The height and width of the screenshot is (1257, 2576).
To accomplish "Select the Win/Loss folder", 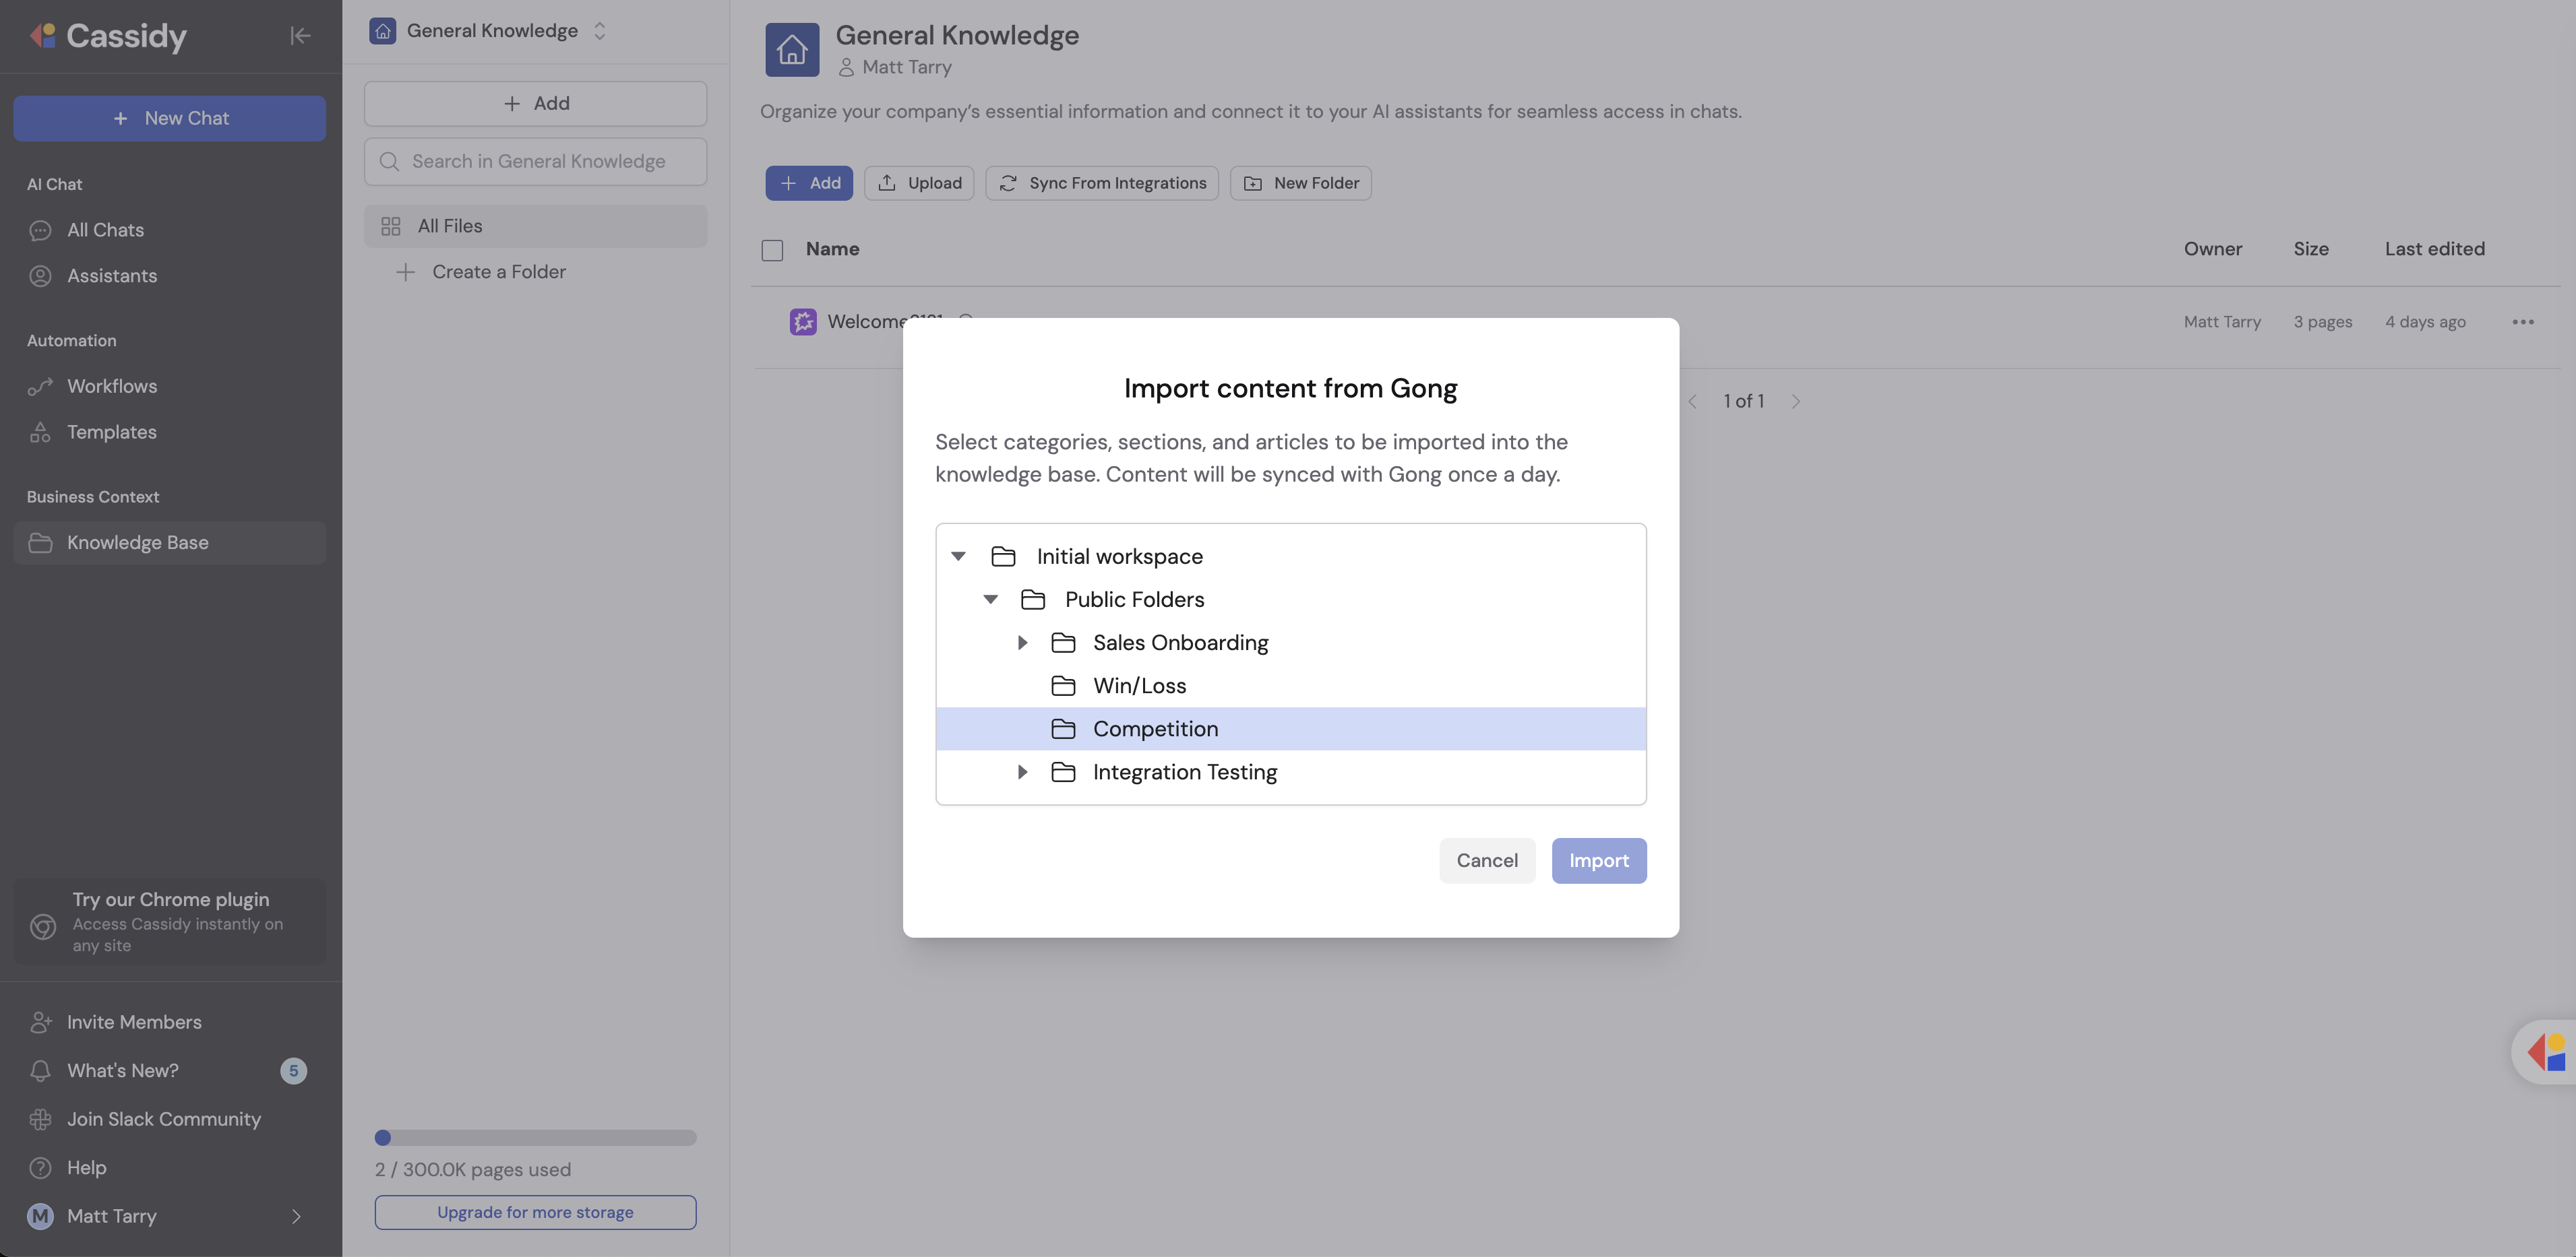I will (x=1139, y=686).
